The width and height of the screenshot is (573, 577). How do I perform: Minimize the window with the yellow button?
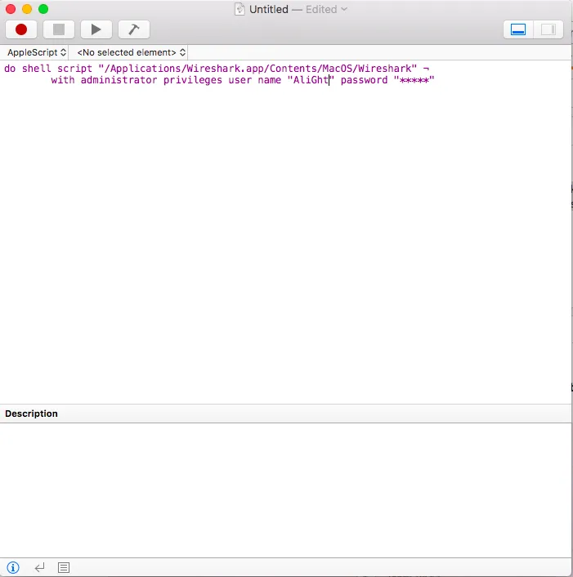point(27,9)
